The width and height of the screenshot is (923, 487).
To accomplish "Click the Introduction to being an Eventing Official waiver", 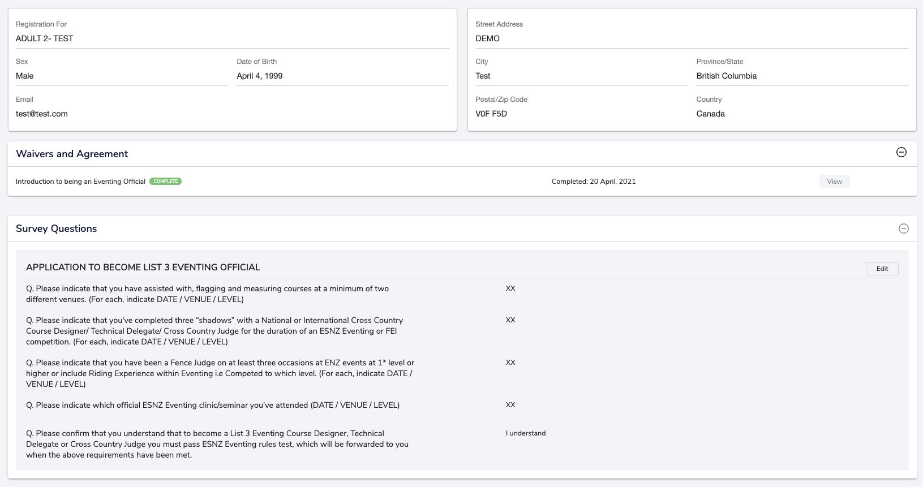I will [x=80, y=182].
